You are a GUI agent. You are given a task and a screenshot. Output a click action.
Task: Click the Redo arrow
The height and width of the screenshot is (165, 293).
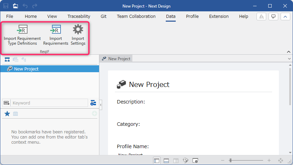click(35, 6)
